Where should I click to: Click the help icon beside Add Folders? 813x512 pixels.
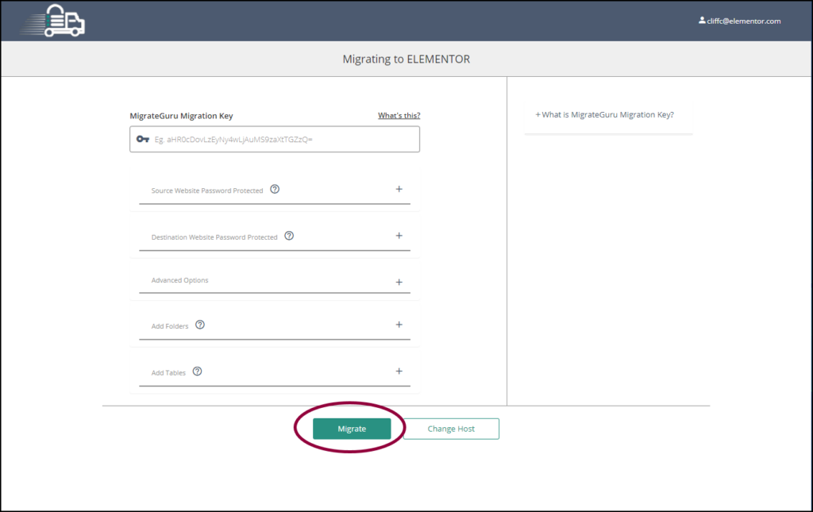(199, 325)
